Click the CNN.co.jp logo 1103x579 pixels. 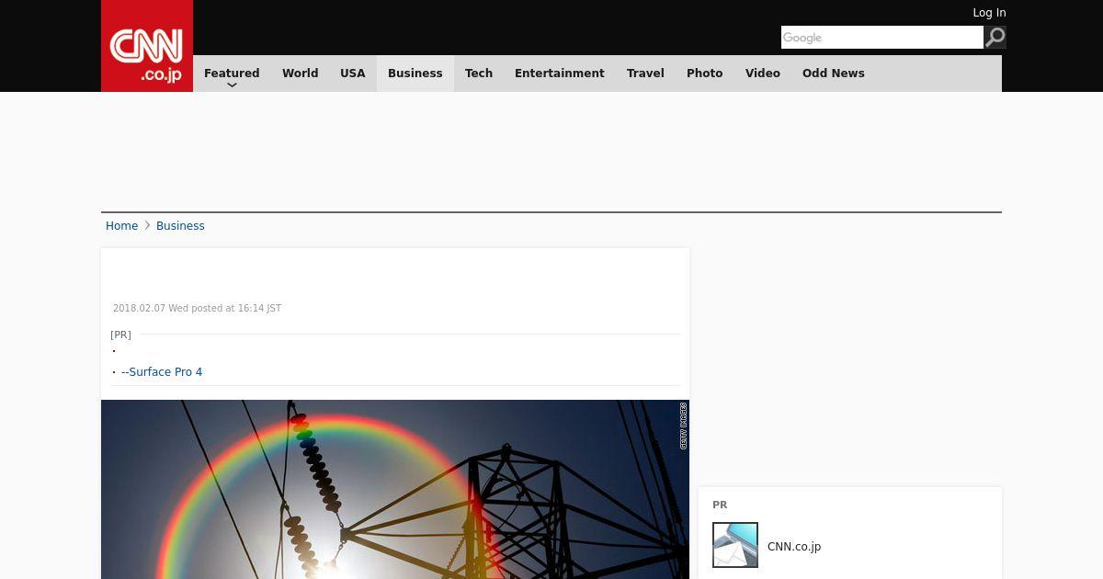pos(147,46)
